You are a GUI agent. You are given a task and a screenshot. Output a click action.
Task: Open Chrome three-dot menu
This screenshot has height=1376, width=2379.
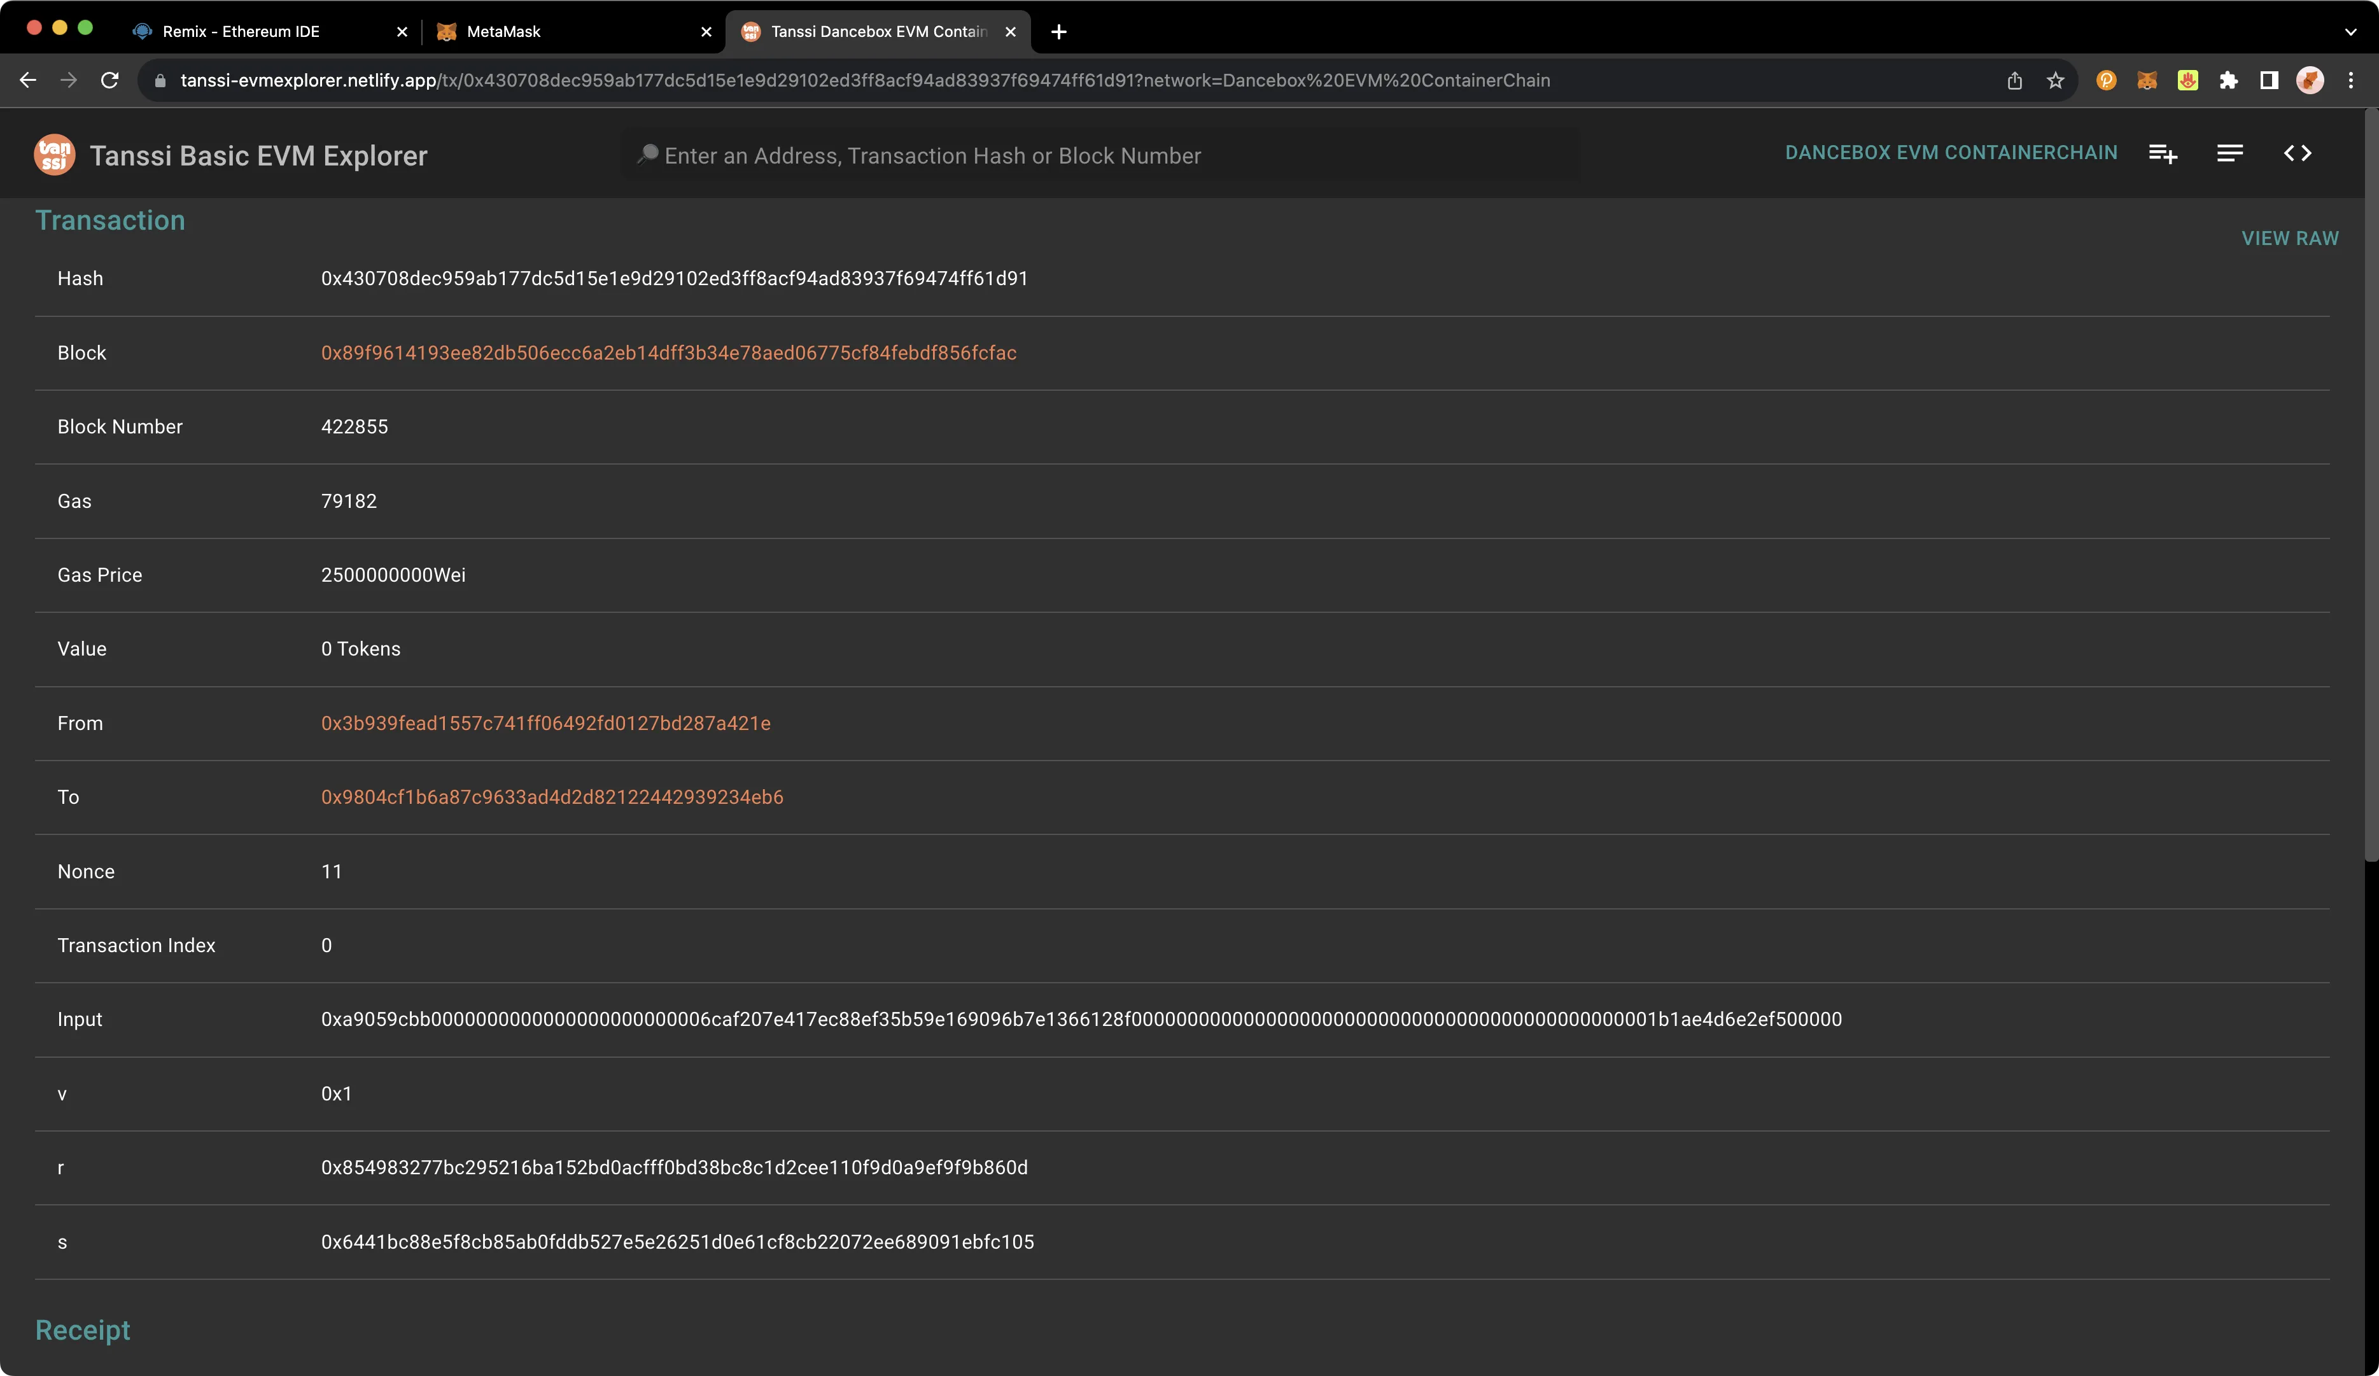(2351, 80)
